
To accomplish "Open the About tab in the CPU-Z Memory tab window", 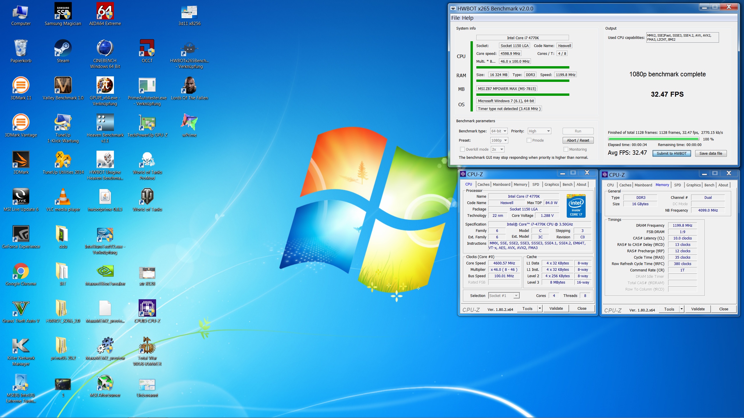I will (x=723, y=185).
